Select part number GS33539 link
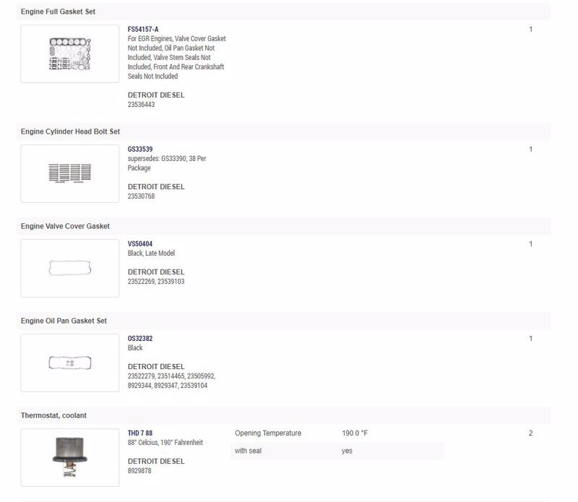This screenshot has height=502, width=578. tap(140, 150)
